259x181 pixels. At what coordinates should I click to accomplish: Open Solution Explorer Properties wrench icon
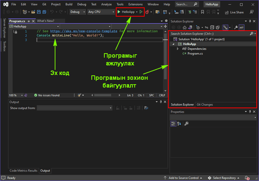236,27
